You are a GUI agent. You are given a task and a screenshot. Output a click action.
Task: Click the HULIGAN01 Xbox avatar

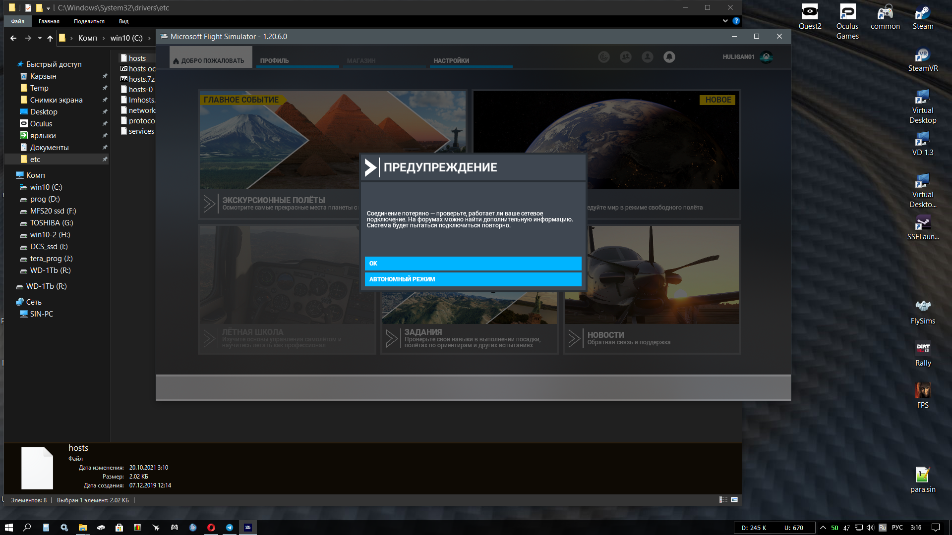click(x=766, y=57)
